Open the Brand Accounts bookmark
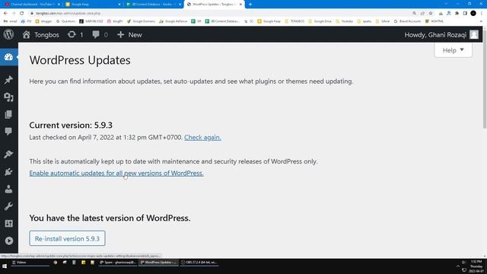The image size is (487, 274). pyautogui.click(x=407, y=21)
